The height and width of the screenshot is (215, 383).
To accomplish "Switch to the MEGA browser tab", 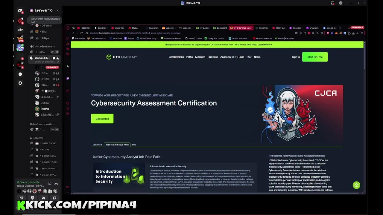I will click(x=133, y=28).
